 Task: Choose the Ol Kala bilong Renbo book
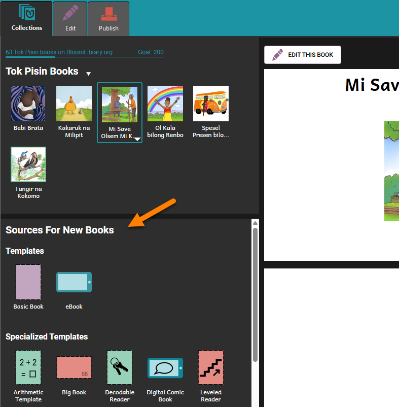[x=165, y=104]
